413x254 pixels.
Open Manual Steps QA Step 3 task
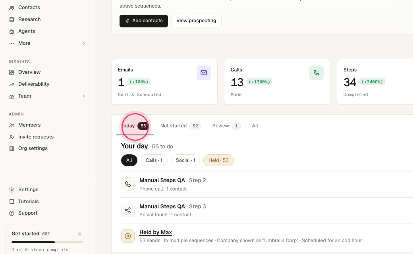172,206
